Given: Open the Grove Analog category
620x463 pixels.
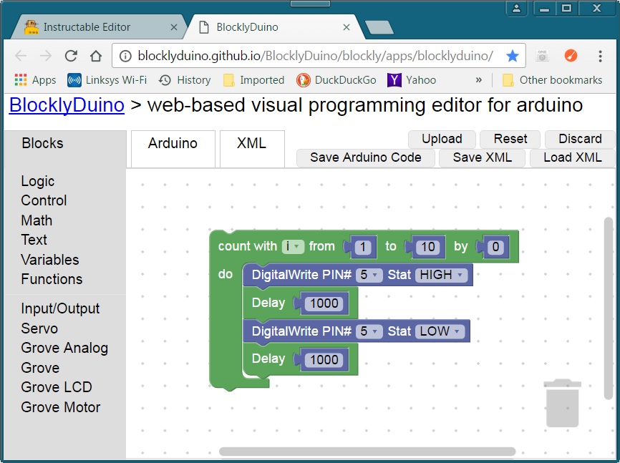Looking at the screenshot, I should pos(64,348).
